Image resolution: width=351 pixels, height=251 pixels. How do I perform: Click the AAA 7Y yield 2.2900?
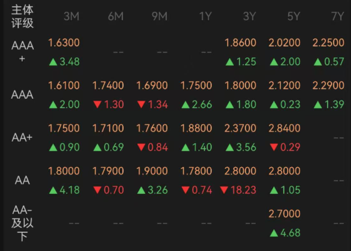click(329, 86)
